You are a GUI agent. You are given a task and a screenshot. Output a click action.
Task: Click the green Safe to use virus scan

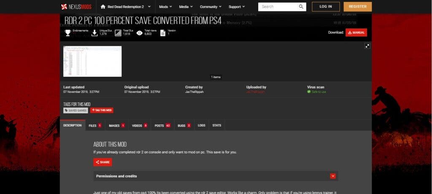pos(316,92)
